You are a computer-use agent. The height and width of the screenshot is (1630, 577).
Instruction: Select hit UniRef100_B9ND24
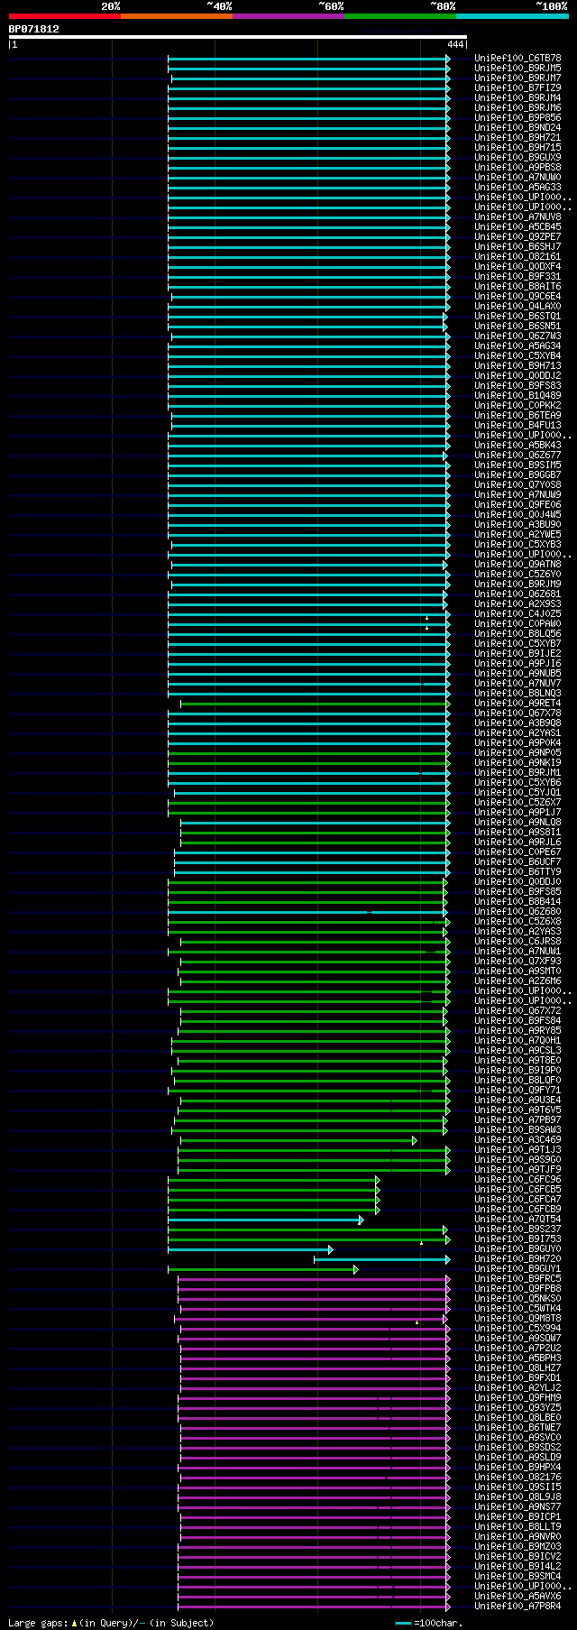tap(517, 128)
